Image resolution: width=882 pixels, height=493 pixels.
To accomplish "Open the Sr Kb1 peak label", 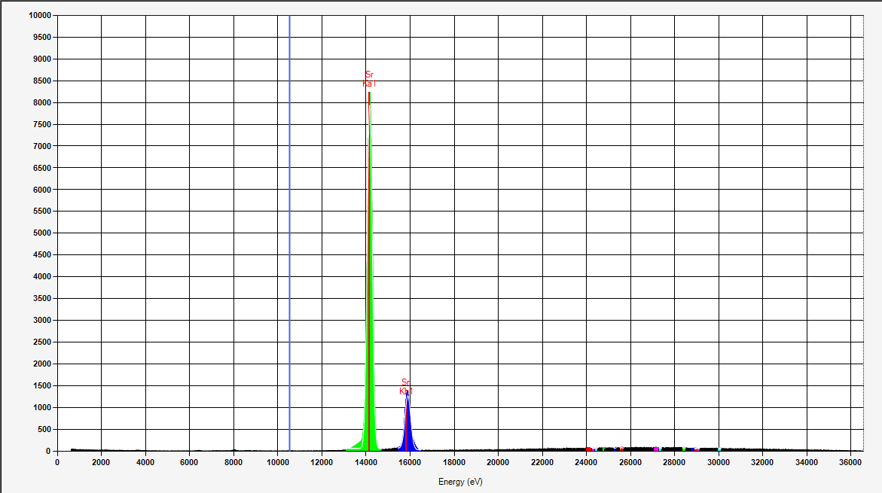I will 405,386.
